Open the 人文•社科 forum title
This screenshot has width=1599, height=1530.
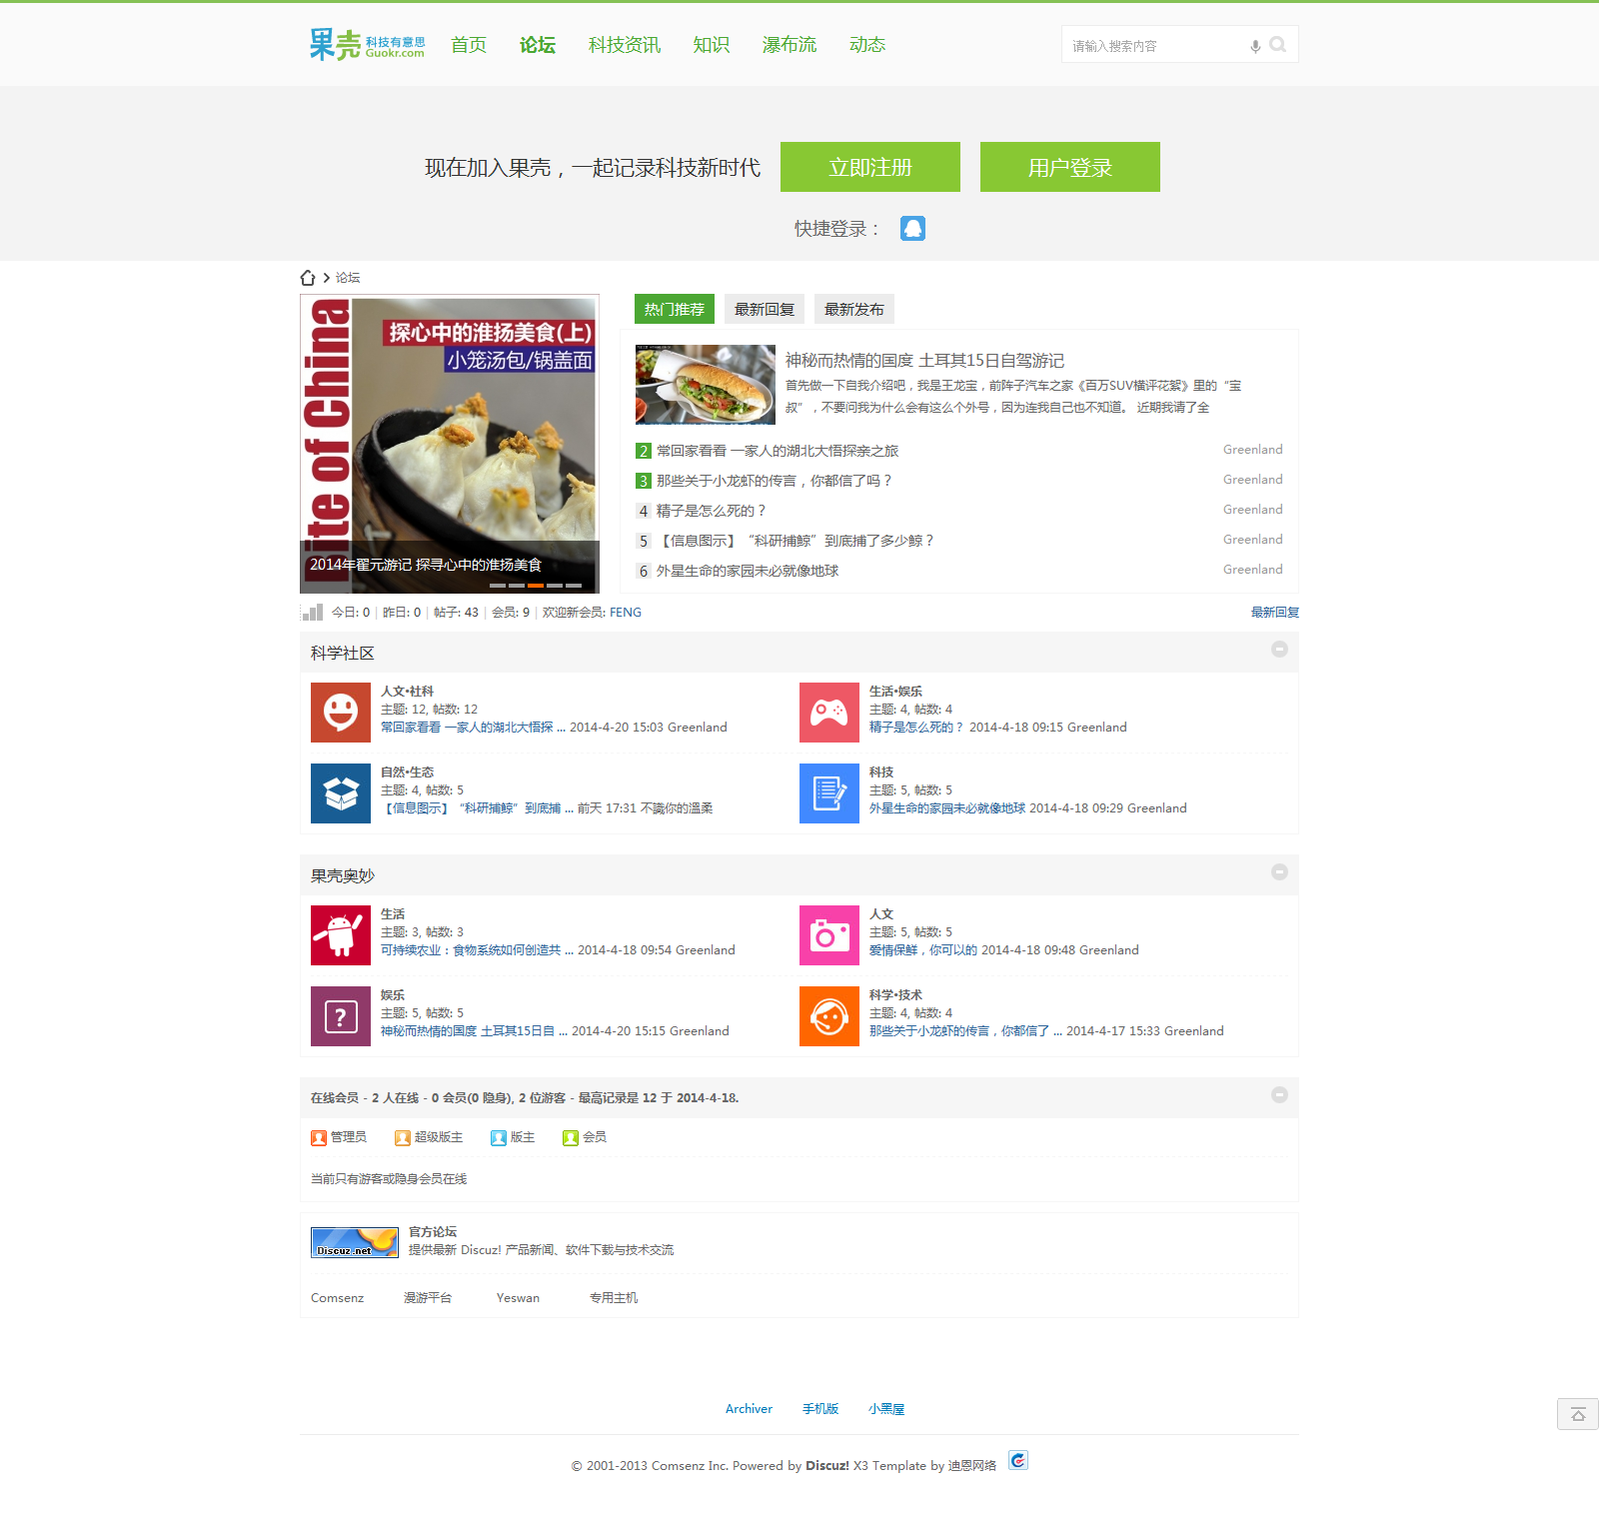pos(407,692)
